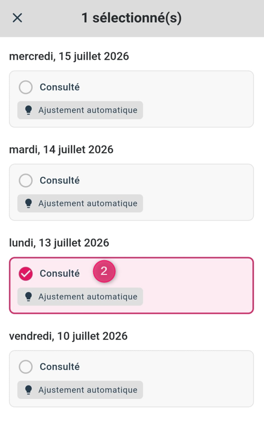This screenshot has height=423, width=264.
Task: Click lightbulb icon in 13 juillet card
Action: pos(29,297)
